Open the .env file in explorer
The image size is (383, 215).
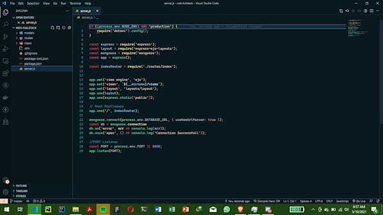pyautogui.click(x=27, y=48)
